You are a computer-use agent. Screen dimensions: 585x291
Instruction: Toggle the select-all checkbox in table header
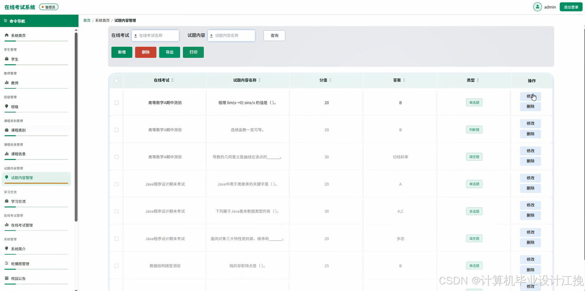tap(116, 81)
